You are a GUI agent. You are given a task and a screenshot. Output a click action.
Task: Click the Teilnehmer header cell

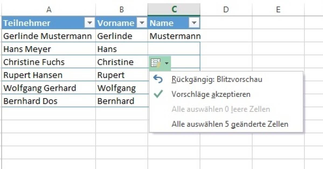(40, 23)
